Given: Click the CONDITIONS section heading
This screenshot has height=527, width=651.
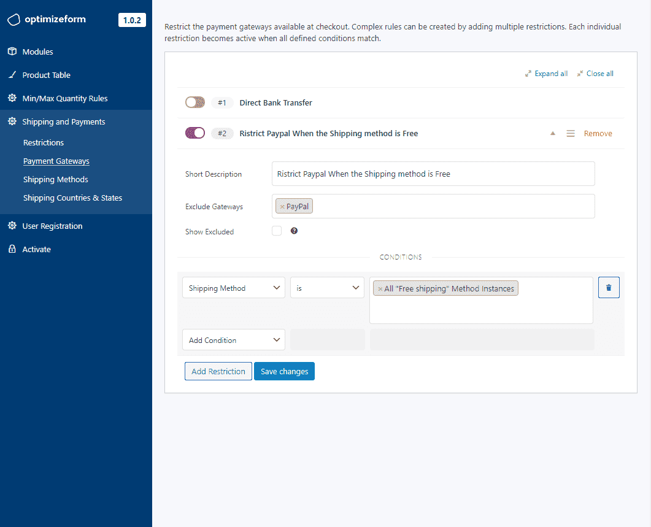Looking at the screenshot, I should [x=401, y=257].
